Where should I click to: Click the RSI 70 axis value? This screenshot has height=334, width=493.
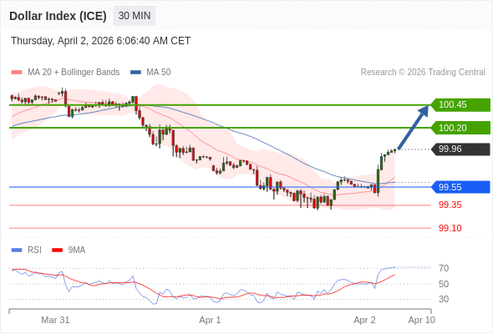point(444,268)
